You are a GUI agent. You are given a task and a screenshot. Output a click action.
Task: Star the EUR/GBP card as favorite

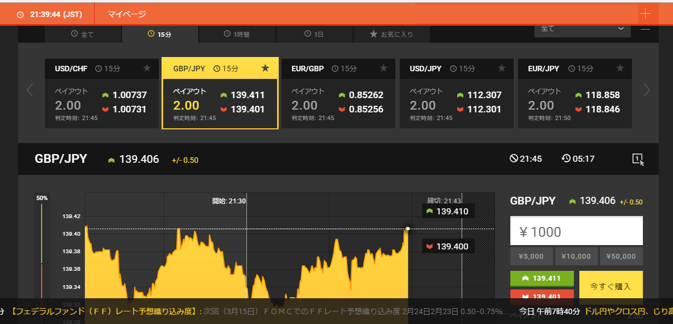pyautogui.click(x=383, y=69)
